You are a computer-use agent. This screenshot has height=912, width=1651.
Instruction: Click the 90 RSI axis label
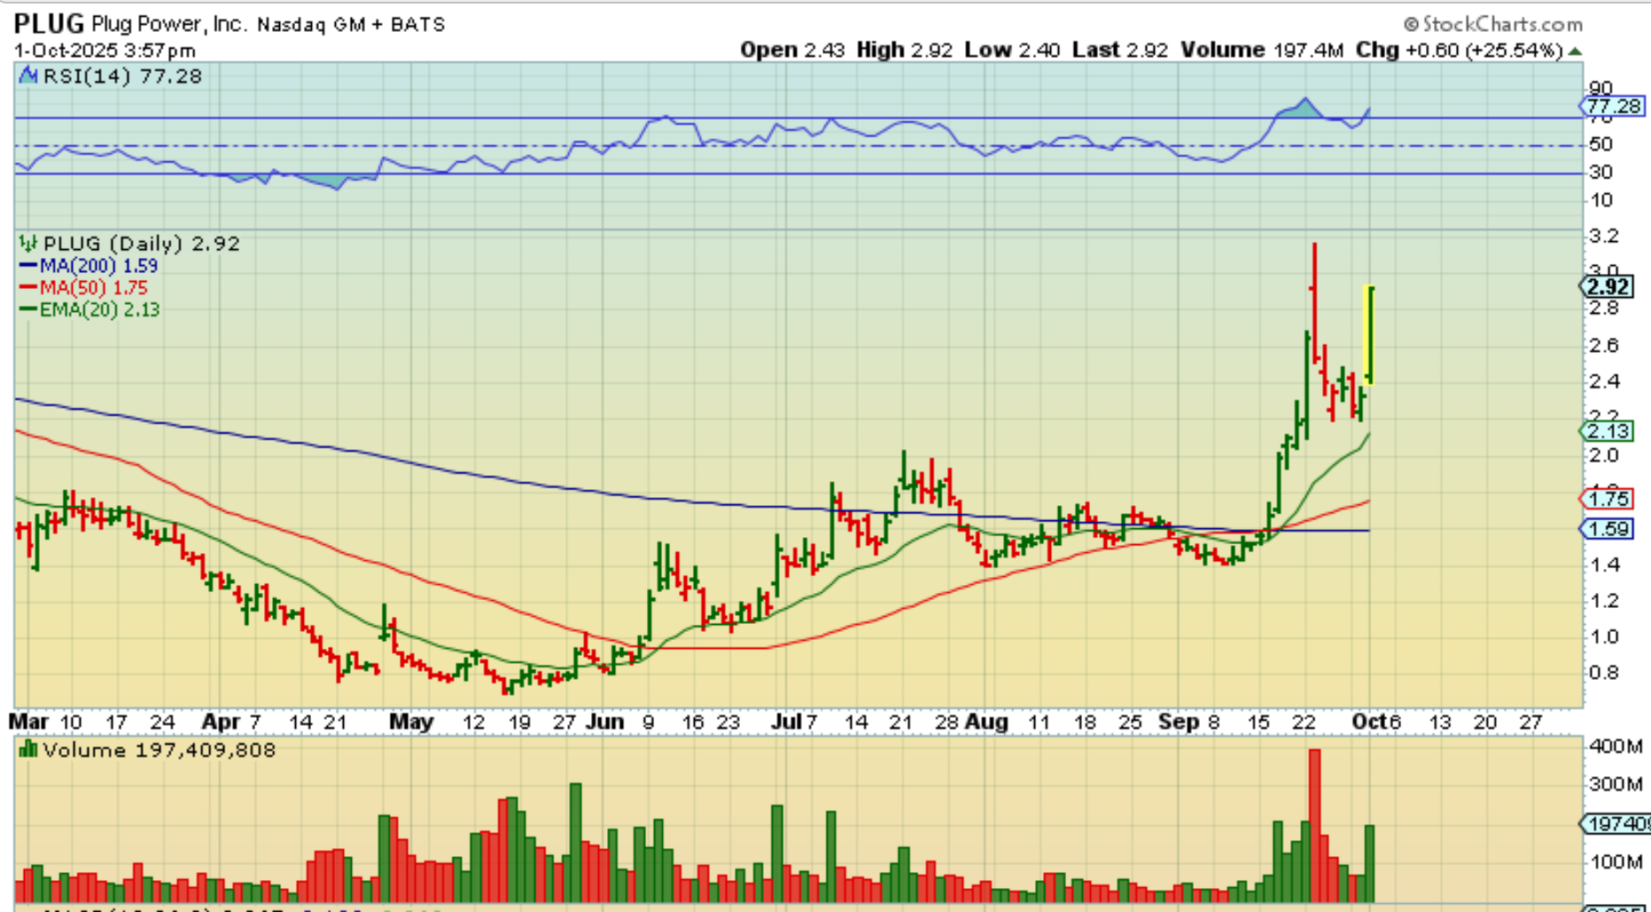pos(1600,88)
